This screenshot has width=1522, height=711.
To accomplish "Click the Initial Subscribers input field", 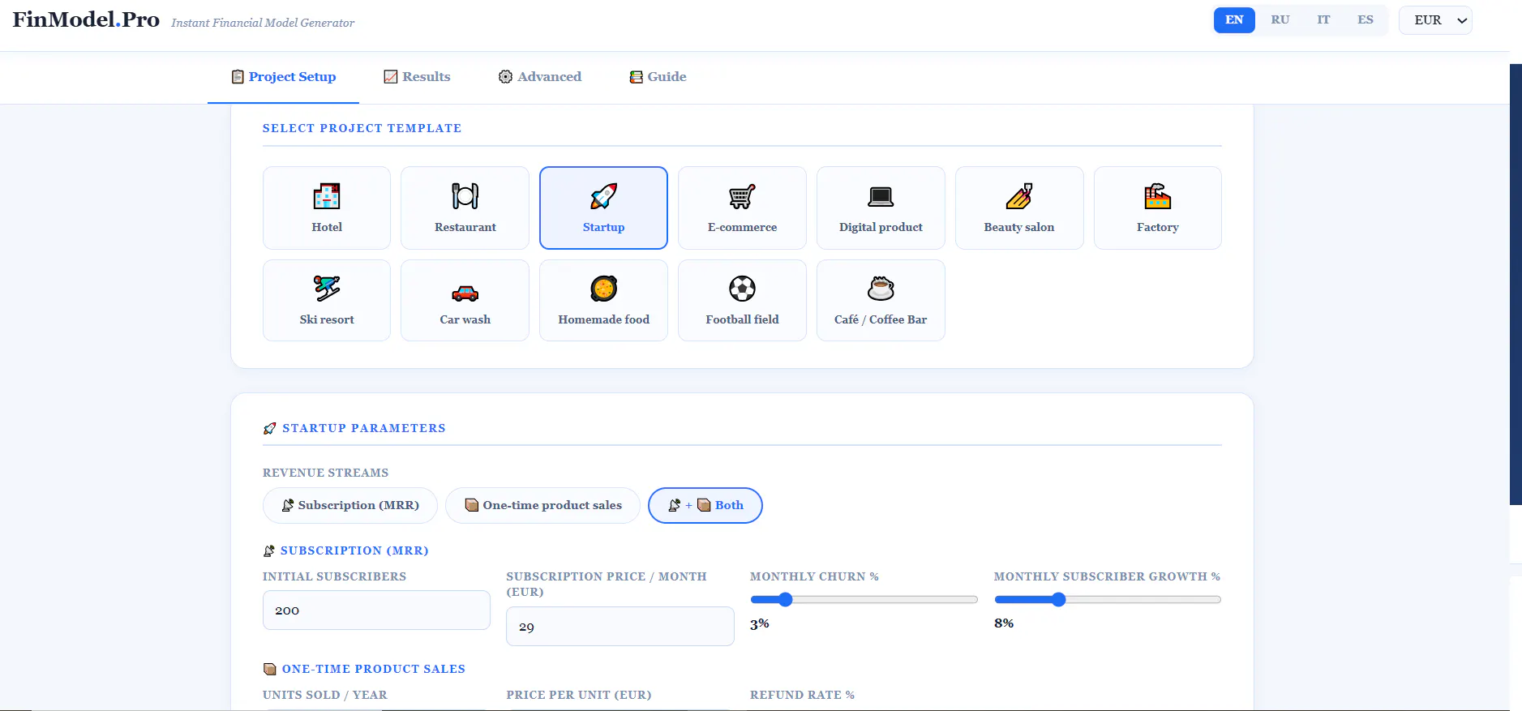I will (376, 610).
